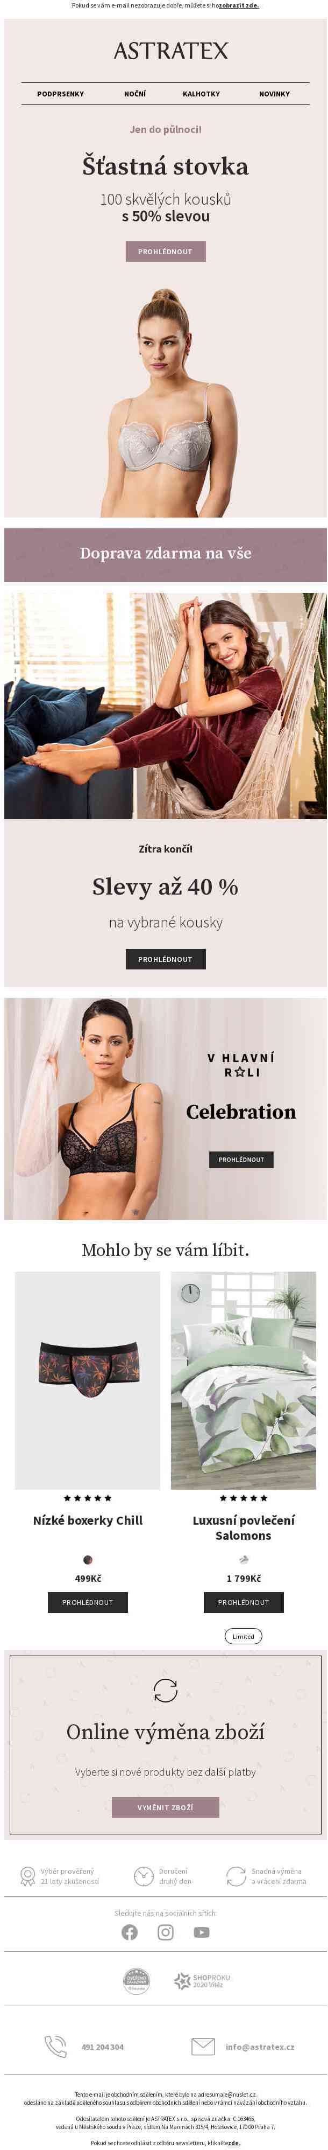
Task: Click PROHLÉDNOUT under Šťastná stovka
Action: coord(166,251)
